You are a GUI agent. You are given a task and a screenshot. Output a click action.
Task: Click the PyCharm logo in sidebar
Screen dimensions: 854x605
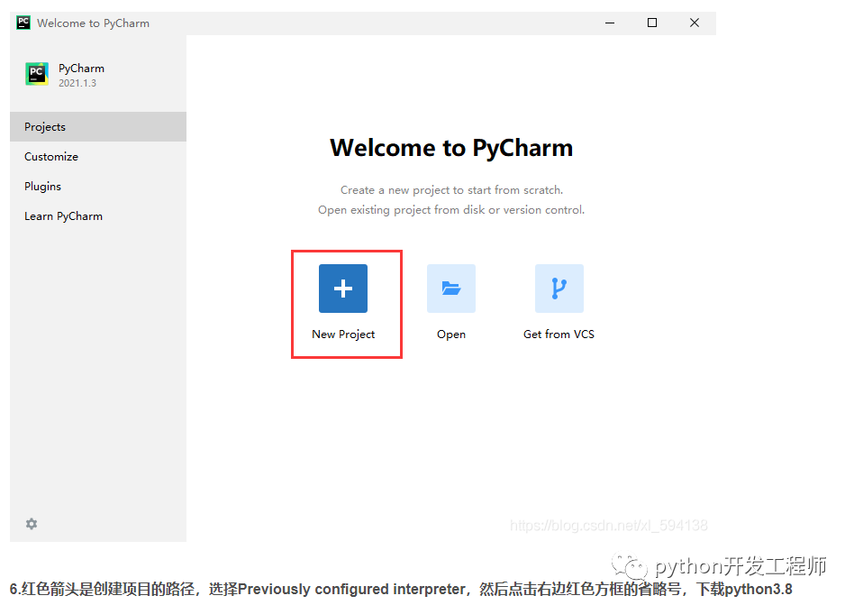click(x=37, y=74)
